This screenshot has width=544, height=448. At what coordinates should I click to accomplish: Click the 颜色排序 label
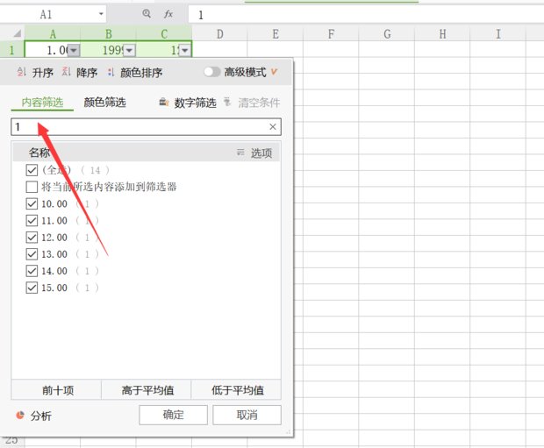141,73
